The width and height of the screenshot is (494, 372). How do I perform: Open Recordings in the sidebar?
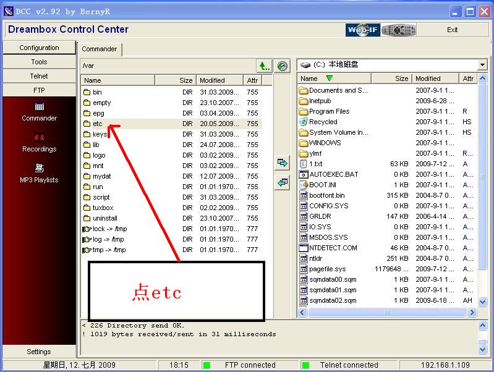click(40, 143)
